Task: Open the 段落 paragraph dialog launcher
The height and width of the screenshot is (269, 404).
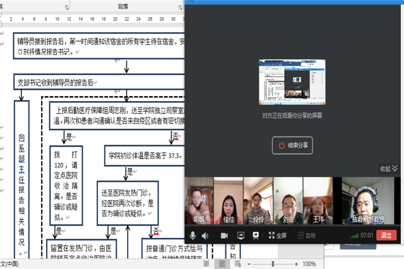Action: pyautogui.click(x=179, y=6)
